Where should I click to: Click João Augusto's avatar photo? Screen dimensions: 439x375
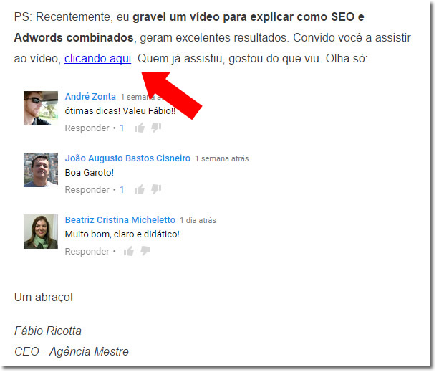[41, 171]
